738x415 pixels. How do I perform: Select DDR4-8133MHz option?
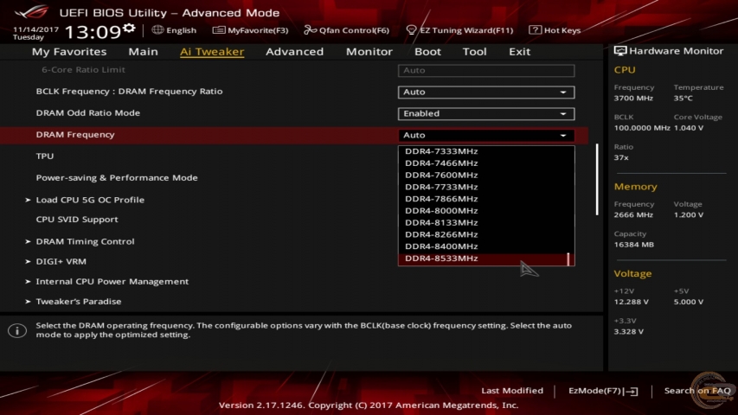(x=486, y=222)
